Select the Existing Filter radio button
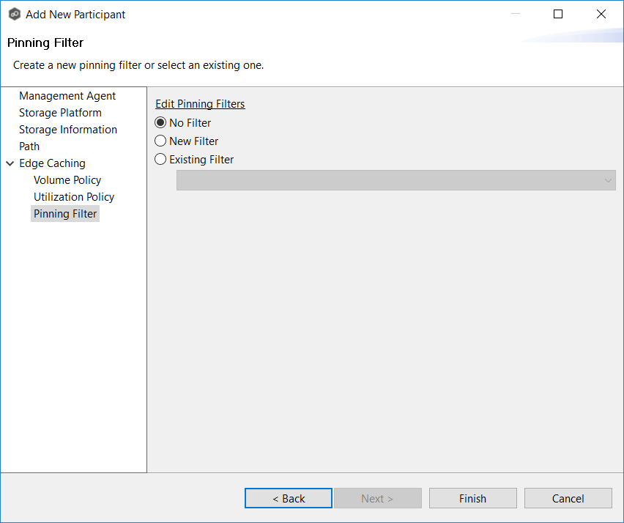 (161, 160)
